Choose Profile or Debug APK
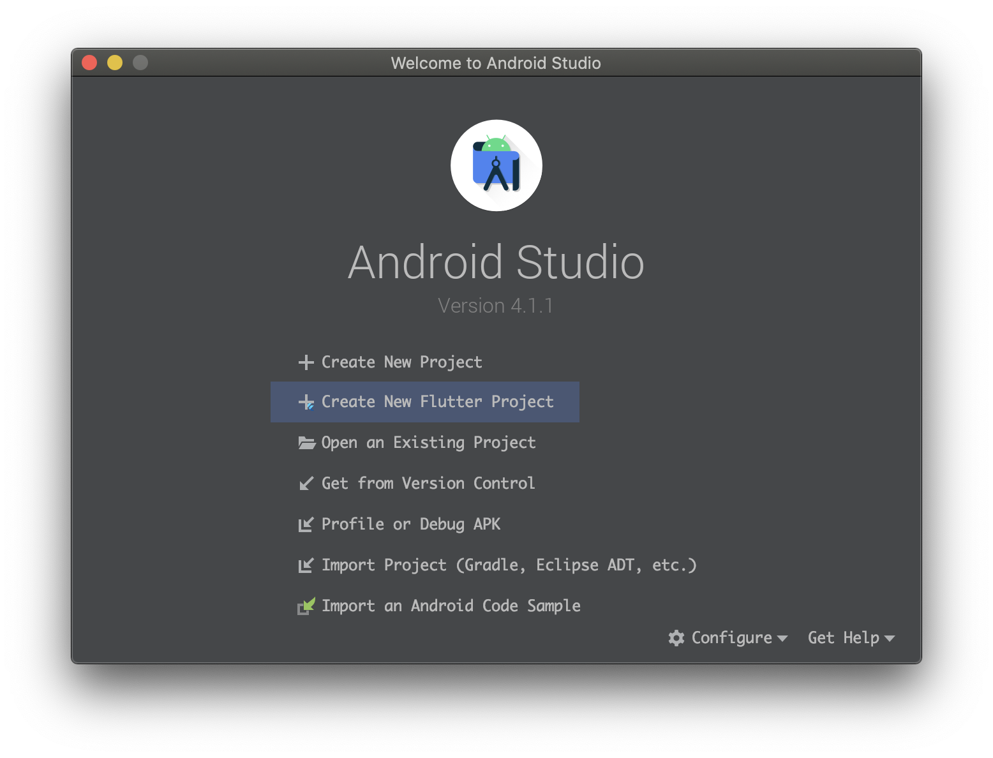The image size is (993, 758). click(399, 524)
